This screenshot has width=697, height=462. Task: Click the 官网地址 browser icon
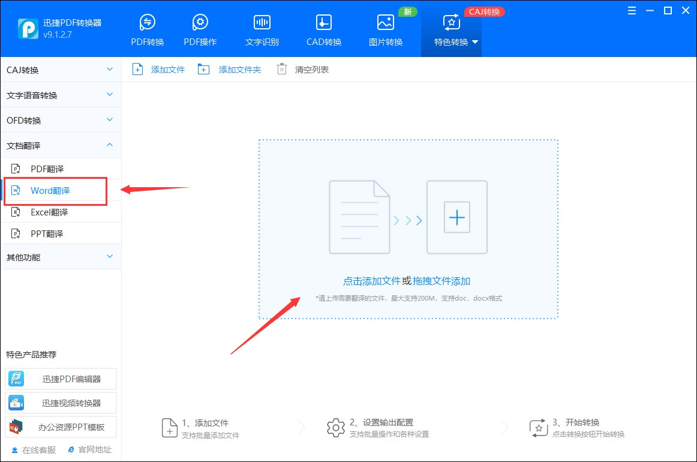(71, 450)
